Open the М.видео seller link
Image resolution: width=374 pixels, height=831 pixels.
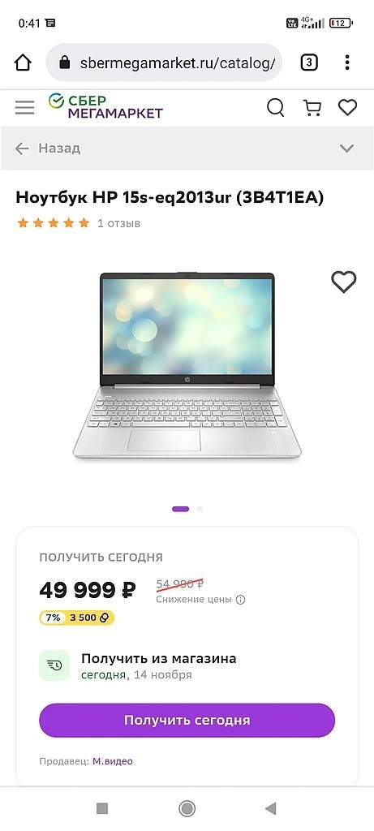click(x=112, y=761)
